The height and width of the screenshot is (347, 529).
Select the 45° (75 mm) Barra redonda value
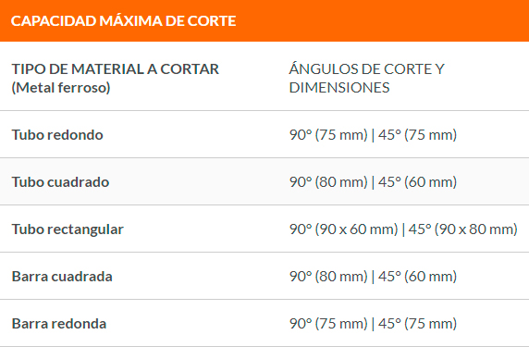tap(417, 324)
